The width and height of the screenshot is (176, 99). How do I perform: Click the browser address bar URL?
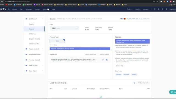pos(18,2)
